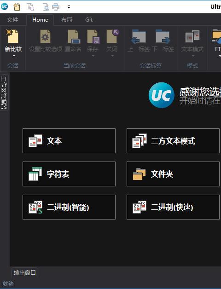Click the 文本模式 mode icon
The width and height of the screenshot is (221, 289).
[192, 36]
